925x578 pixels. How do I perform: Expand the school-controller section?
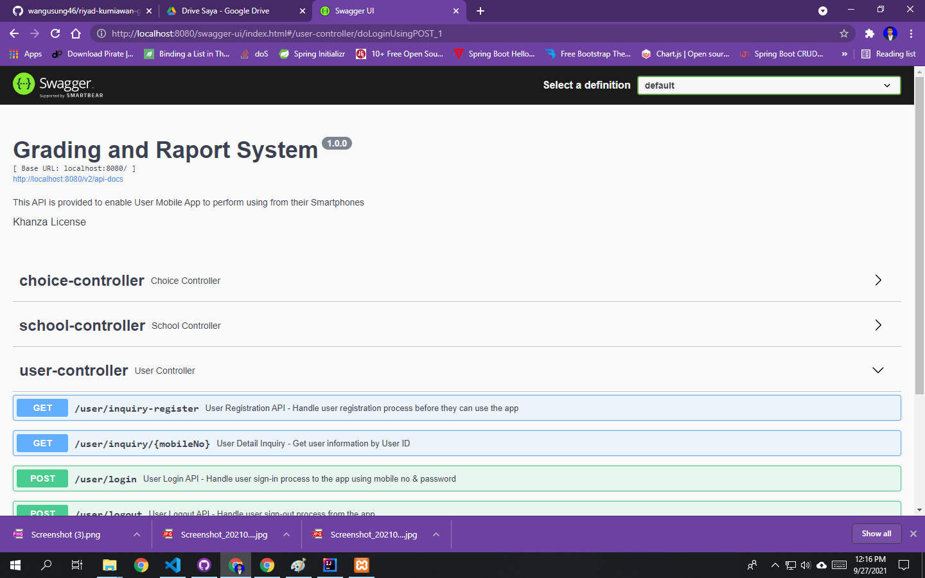(457, 325)
